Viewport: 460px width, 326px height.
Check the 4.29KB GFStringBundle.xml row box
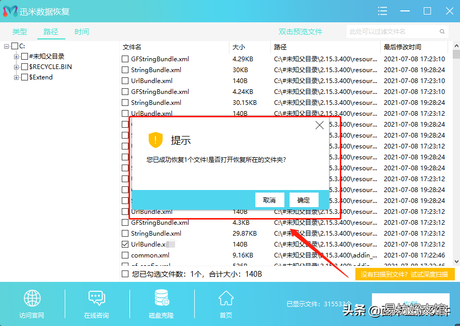(125, 59)
